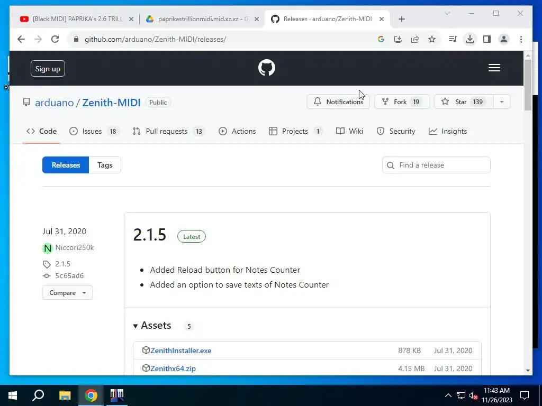Click the browser Forward arrow
Screen dimensions: 542x406
[38, 39]
